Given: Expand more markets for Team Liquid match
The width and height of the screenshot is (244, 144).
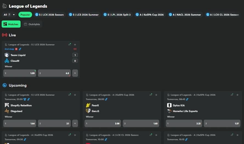Looking at the screenshot, I should pos(75,73).
